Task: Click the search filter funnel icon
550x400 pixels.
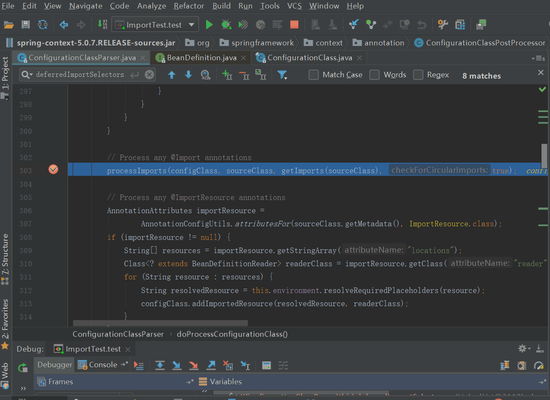Action: 282,75
